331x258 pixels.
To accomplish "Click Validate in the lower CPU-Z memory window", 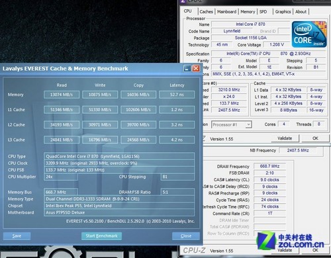I will 285,250.
